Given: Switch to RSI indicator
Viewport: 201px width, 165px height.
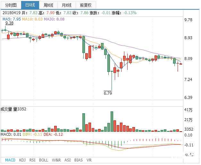Looking at the screenshot, I should pyautogui.click(x=32, y=160).
